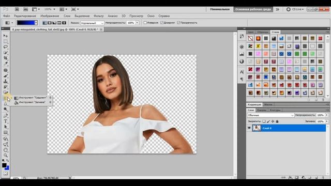The image size is (331, 186).
Task: Open the layer opacity slider arrow
Action: (x=327, y=115)
